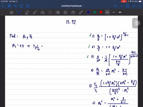Tap the screen recording indicator
Screen dimensions: 143x107
tap(124, 1)
